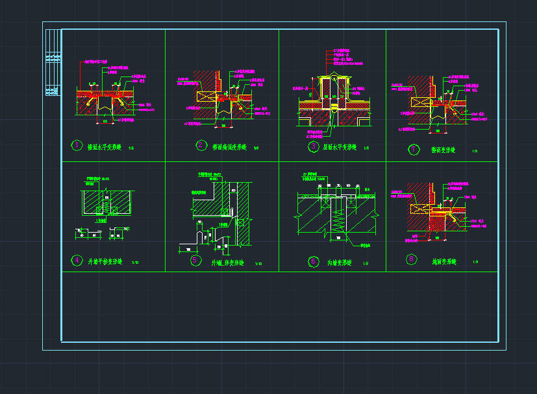Click the circled number 3 detail bubble
Image resolution: width=537 pixels, height=394 pixels.
point(313,147)
